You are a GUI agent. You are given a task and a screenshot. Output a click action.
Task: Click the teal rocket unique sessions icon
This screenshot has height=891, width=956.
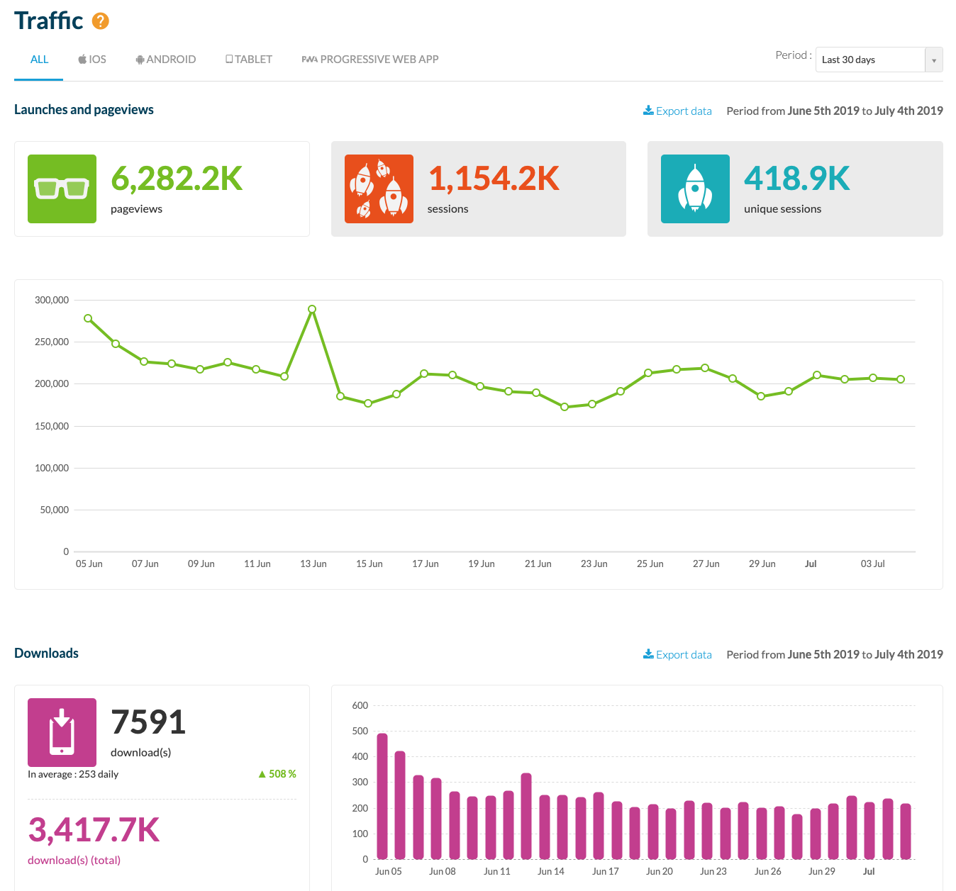[695, 189]
